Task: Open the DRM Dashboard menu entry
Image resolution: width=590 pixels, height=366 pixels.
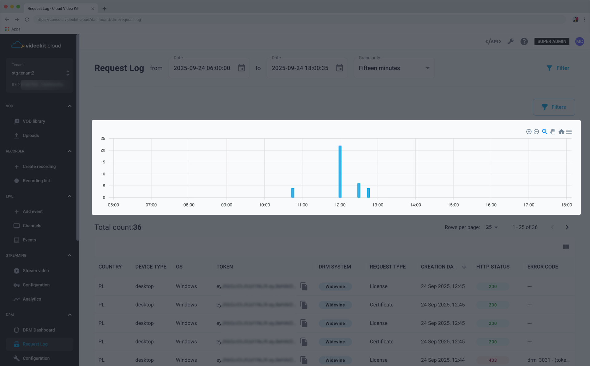Action: 39,330
